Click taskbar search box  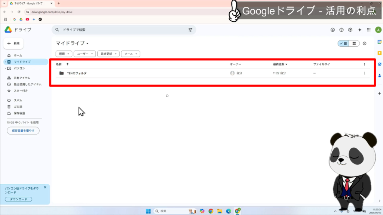point(175,211)
